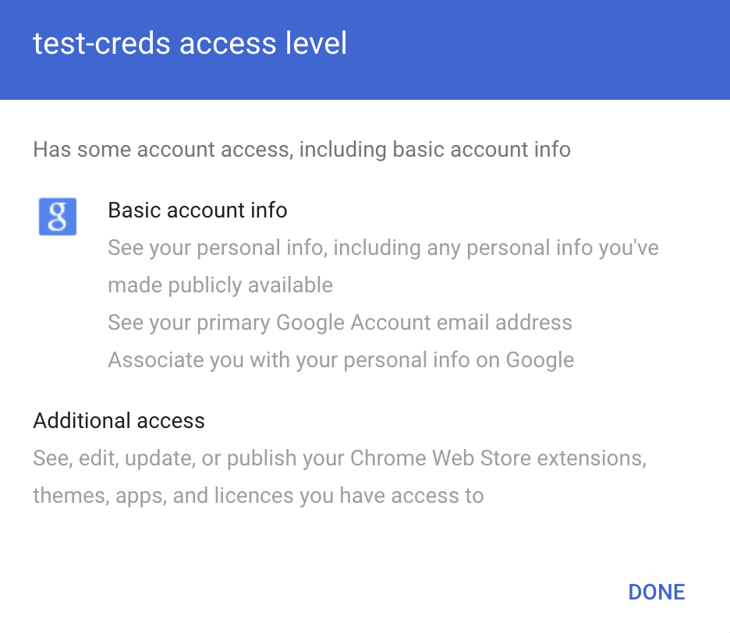The image size is (730, 633).
Task: Click the 'Basic account info' heading
Action: tap(197, 210)
